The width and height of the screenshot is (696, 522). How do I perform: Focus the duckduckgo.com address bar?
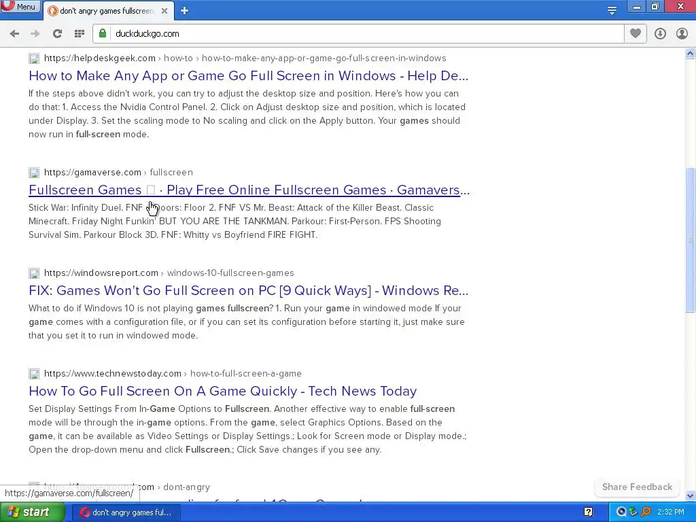[x=368, y=34]
